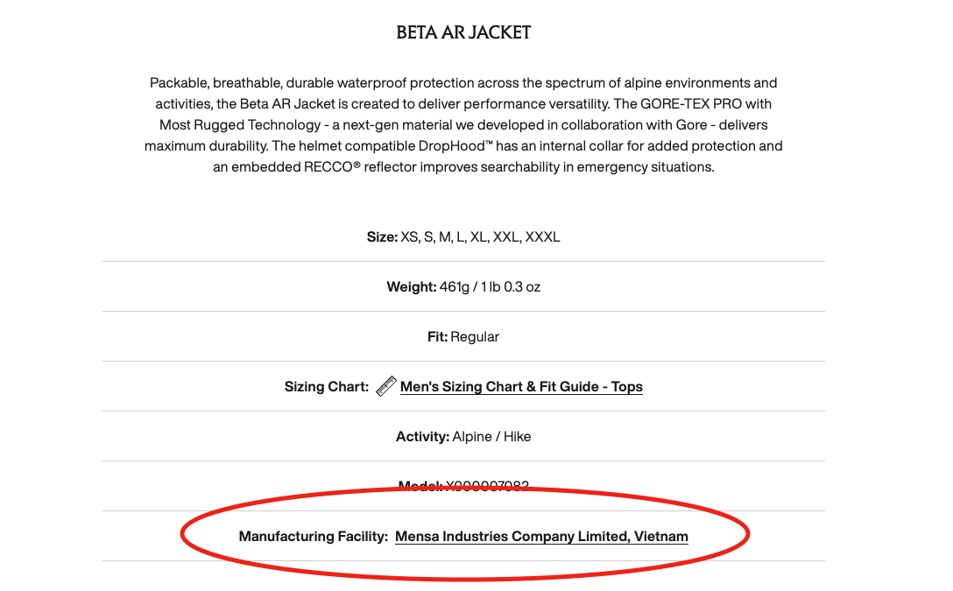Screen dimensions: 953x591
Task: Click the word Packable in the description
Action: coord(179,83)
